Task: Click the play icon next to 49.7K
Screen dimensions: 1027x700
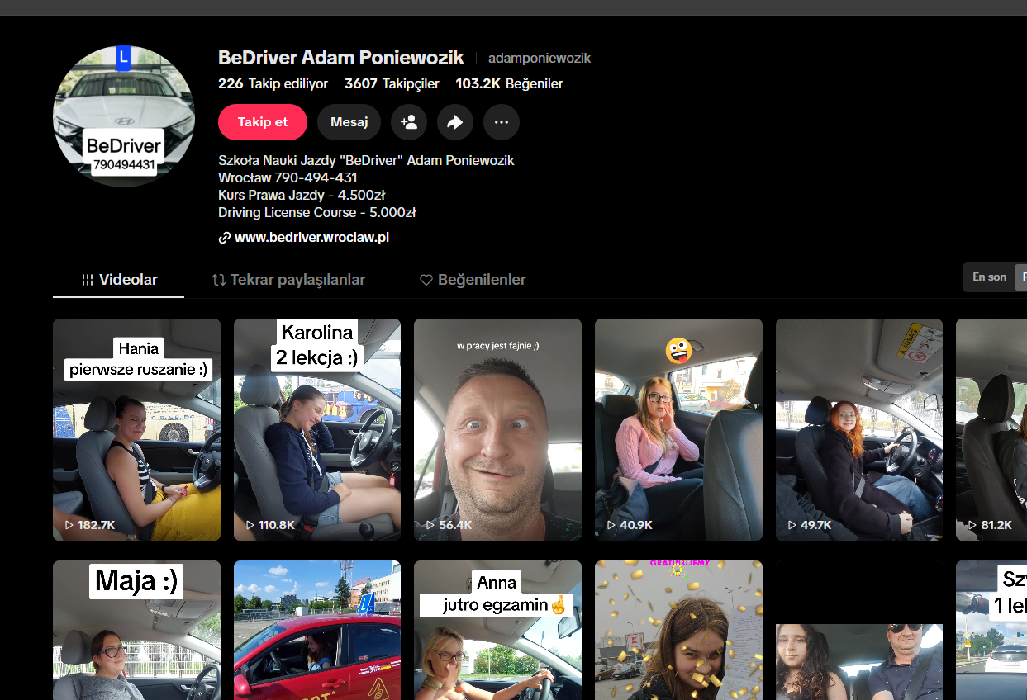Action: click(x=792, y=525)
